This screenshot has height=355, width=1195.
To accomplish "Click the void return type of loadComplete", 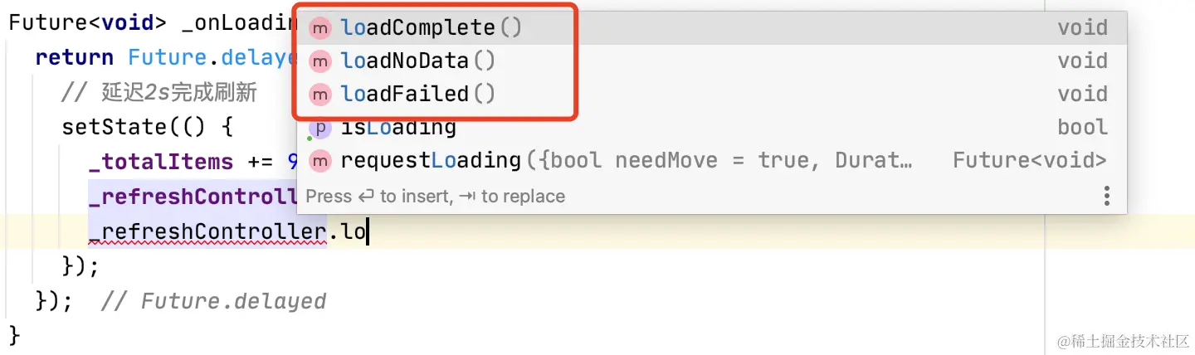I will point(1082,27).
